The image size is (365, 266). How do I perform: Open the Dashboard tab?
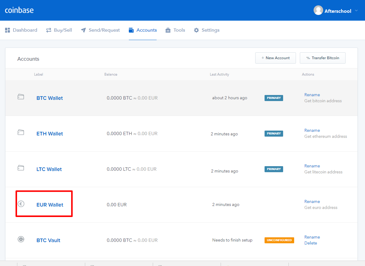point(21,30)
